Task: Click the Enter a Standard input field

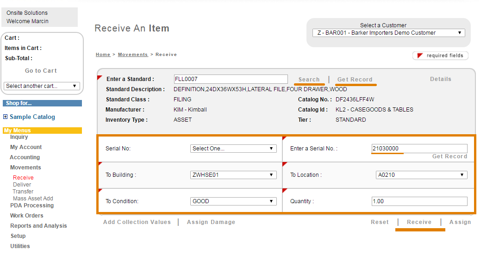Action: click(x=231, y=79)
